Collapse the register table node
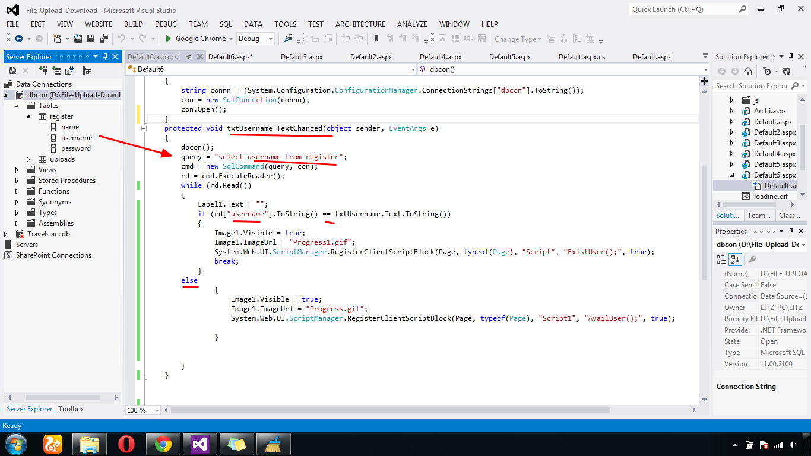 click(27, 116)
